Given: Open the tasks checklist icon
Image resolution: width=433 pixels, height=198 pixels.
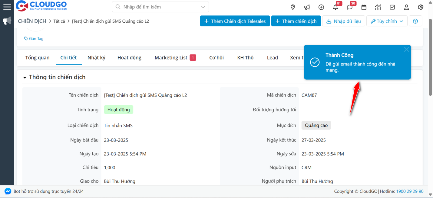Looking at the screenshot, I should pyautogui.click(x=392, y=7).
